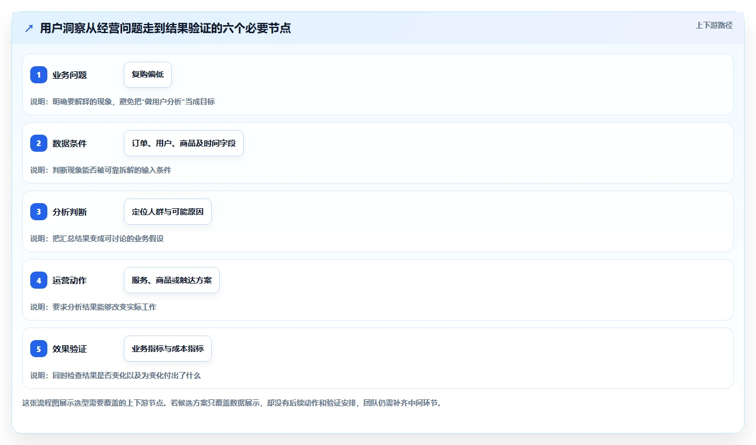Image resolution: width=756 pixels, height=445 pixels.
Task: Select the 效果验证 step label
Action: pos(70,349)
